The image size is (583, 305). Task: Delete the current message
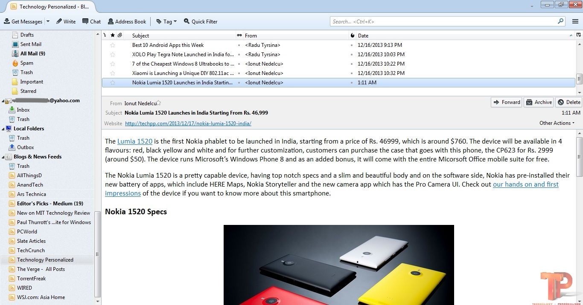(568, 102)
